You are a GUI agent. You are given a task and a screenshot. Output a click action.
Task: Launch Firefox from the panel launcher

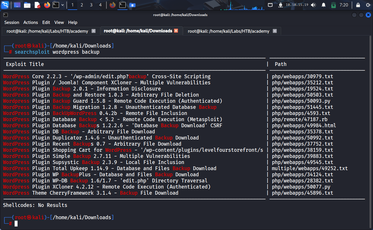pyautogui.click(x=47, y=5)
